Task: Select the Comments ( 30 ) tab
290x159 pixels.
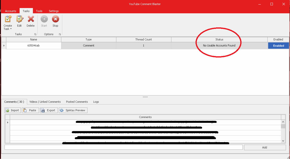Action: click(x=14, y=102)
